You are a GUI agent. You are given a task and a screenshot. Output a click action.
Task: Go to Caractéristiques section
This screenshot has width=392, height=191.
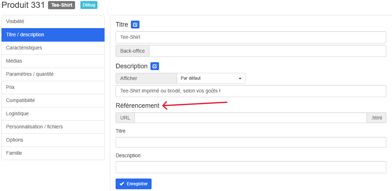pyautogui.click(x=53, y=48)
